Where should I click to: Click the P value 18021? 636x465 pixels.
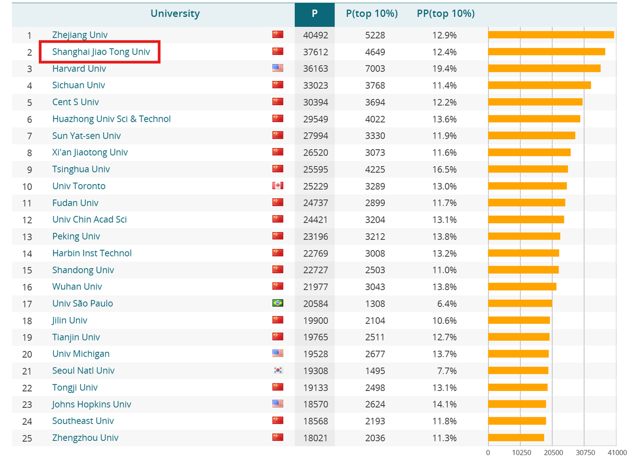coord(315,439)
